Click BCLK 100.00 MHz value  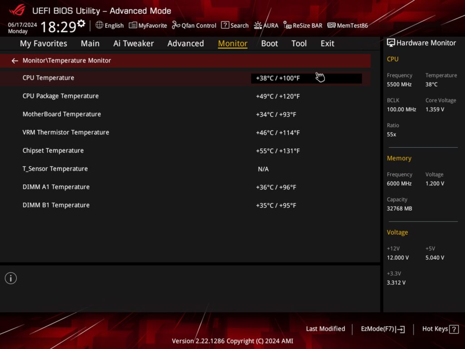[401, 110]
